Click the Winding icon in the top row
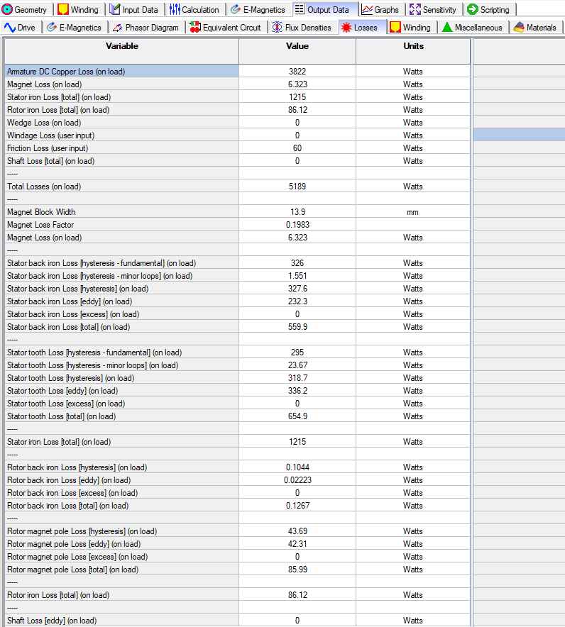565x627 pixels. [63, 9]
